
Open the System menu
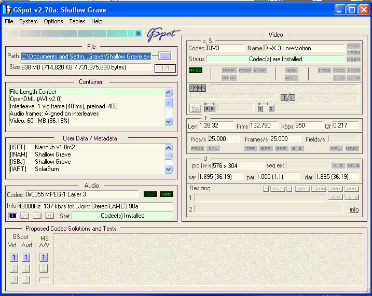click(29, 21)
